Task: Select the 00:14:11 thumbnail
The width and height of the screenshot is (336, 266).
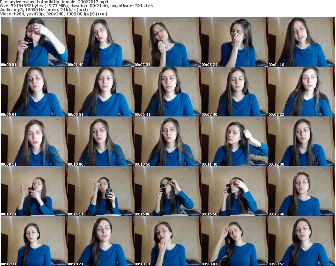Action: click(101, 191)
